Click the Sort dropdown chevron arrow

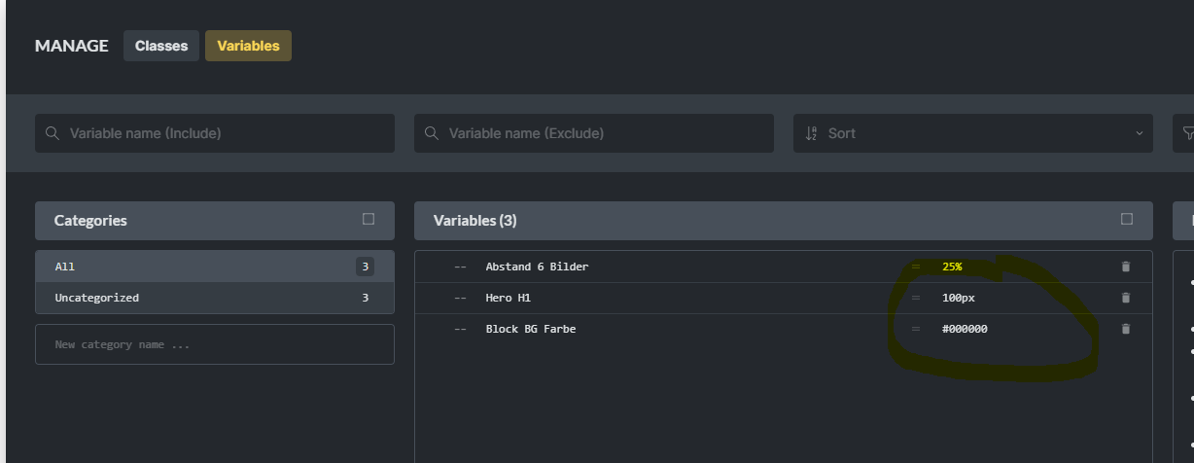tap(1140, 133)
